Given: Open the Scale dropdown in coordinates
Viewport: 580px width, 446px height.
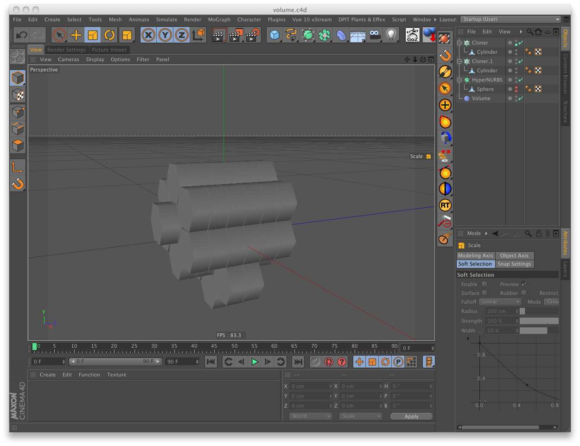Looking at the screenshot, I should point(361,416).
